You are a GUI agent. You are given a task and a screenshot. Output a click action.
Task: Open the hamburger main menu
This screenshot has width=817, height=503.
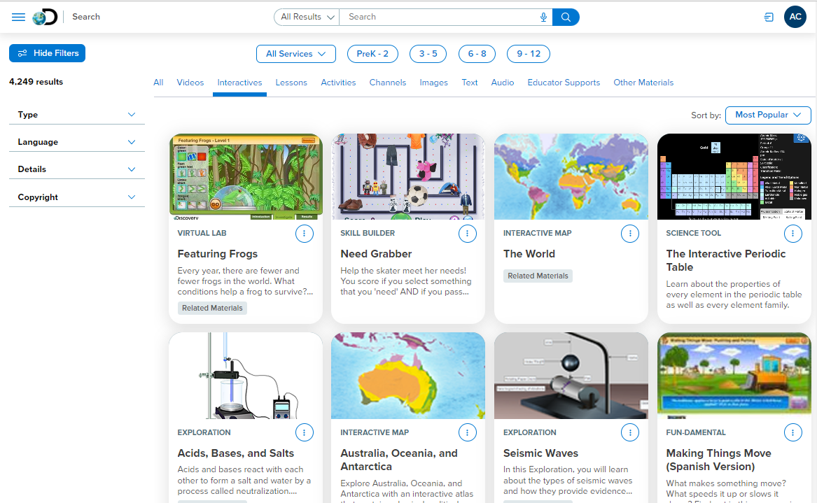click(x=18, y=17)
